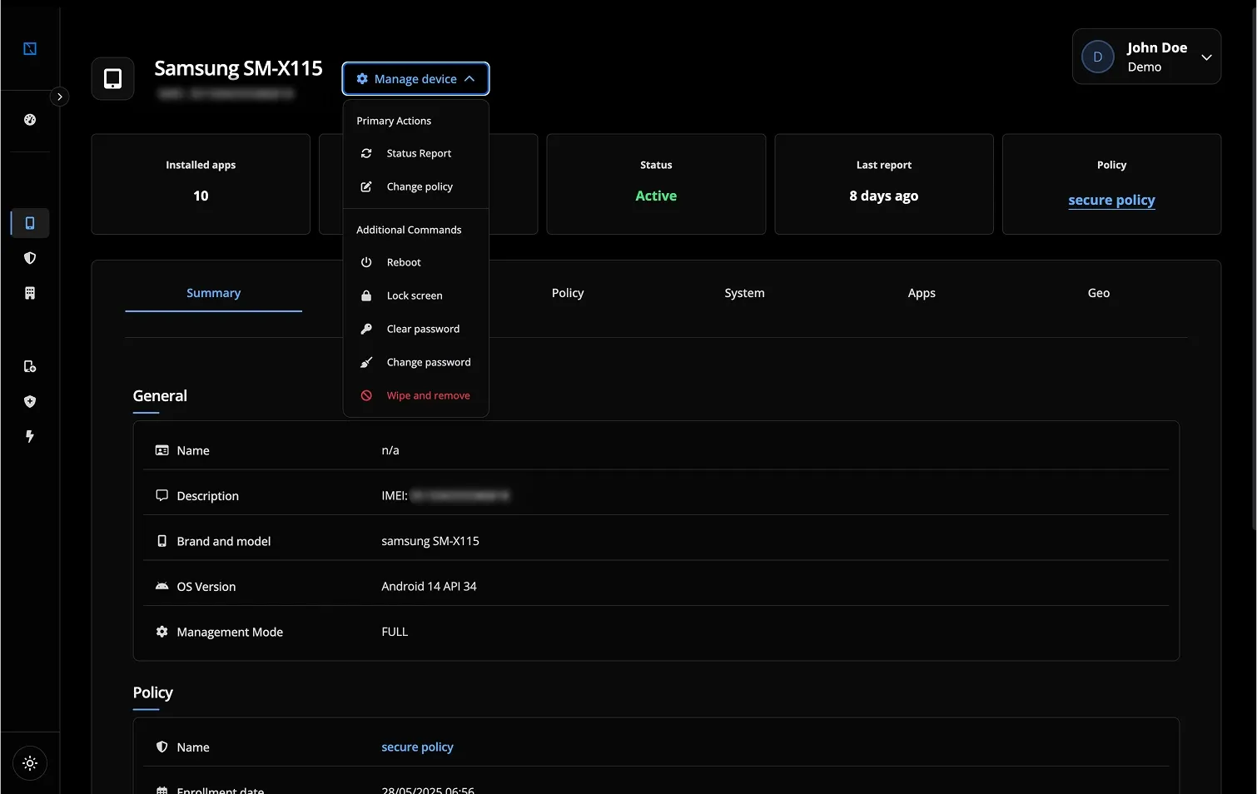Collapse the Manage device dropdown
This screenshot has height=794, width=1257.
click(415, 79)
